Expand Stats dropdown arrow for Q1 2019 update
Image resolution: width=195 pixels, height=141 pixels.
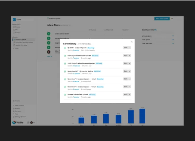point(129,48)
